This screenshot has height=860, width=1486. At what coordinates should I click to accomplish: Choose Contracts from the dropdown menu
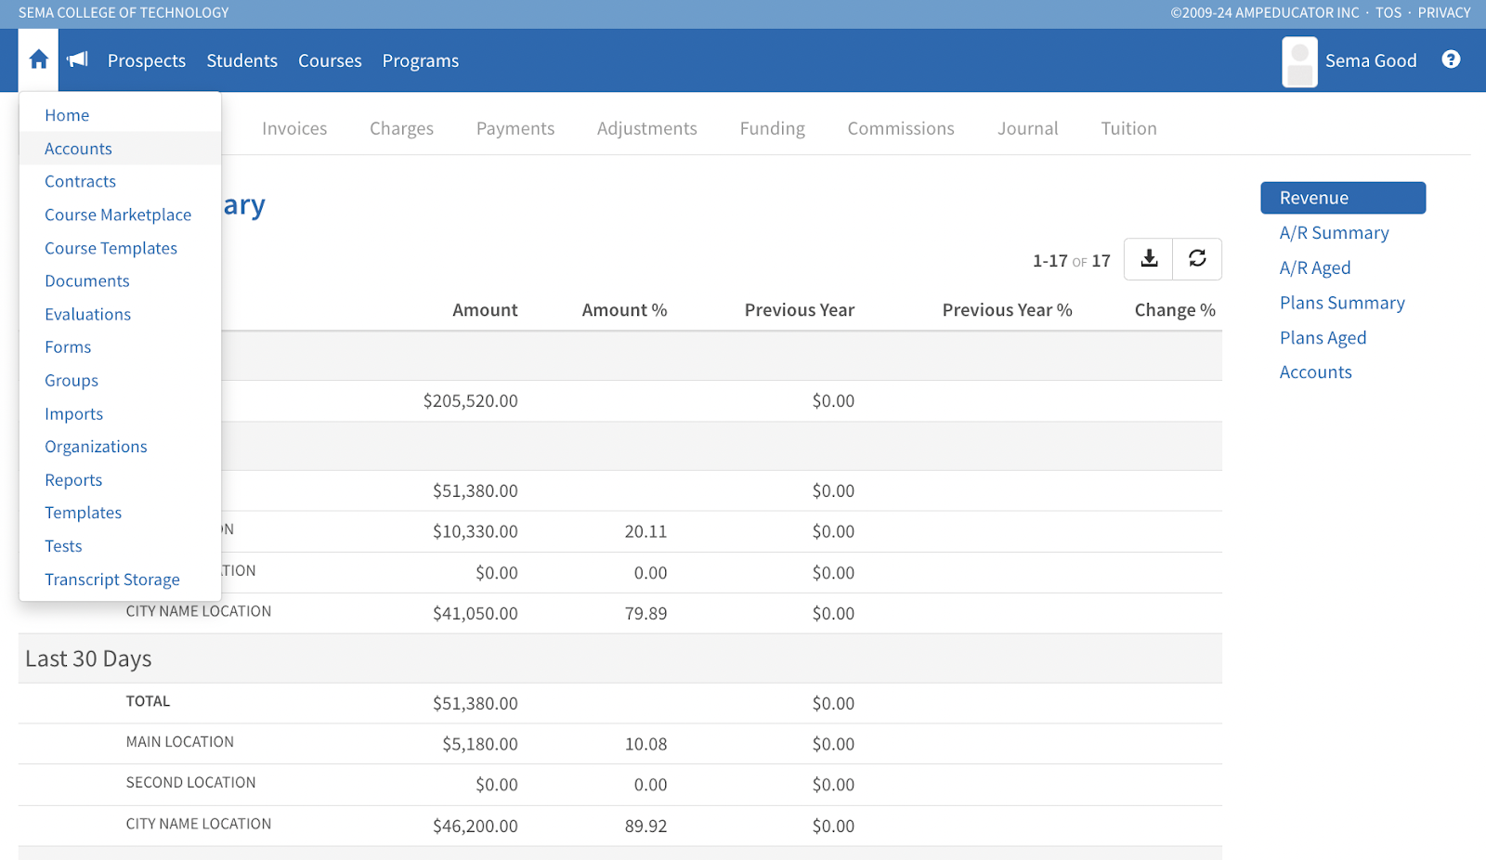click(x=120, y=181)
